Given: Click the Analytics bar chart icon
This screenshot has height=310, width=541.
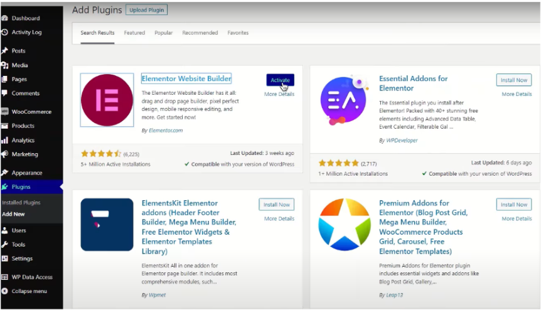Looking at the screenshot, I should tap(4, 140).
